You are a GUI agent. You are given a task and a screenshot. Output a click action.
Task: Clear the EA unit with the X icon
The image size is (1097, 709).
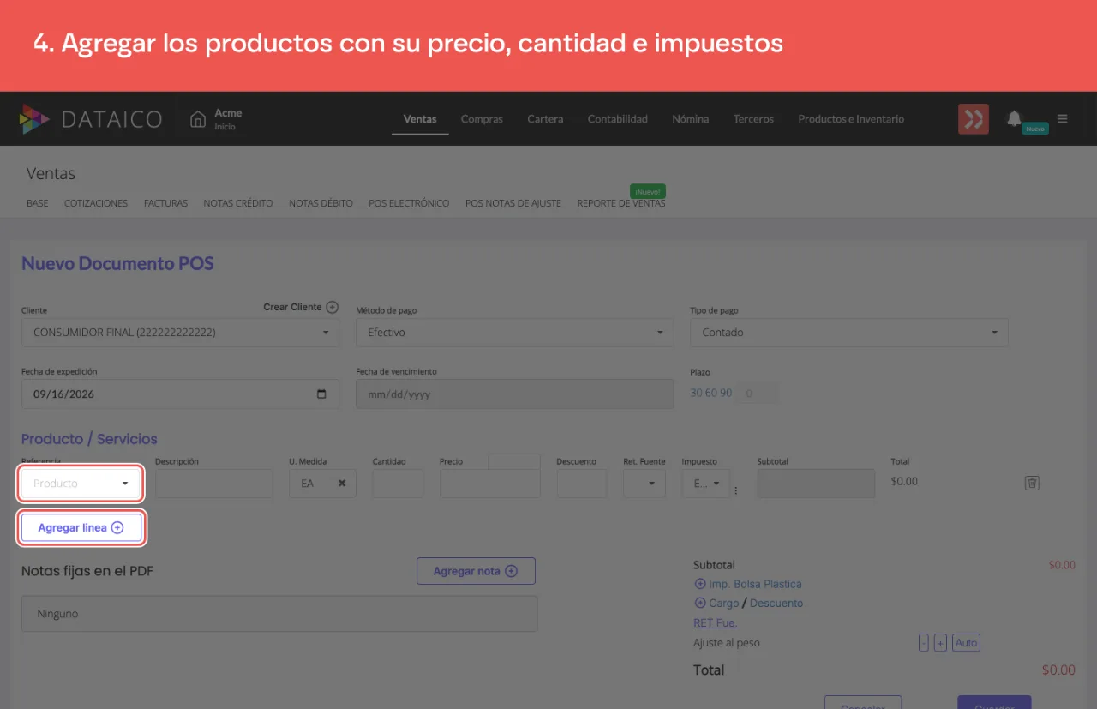coord(342,484)
